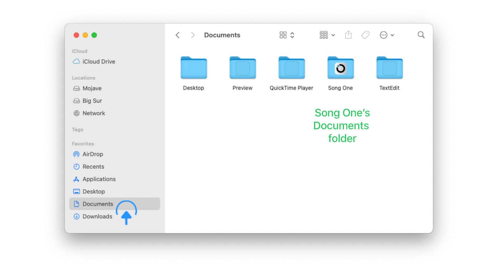Select the Big Sur volume label
Image resolution: width=496 pixels, height=267 pixels.
click(92, 101)
